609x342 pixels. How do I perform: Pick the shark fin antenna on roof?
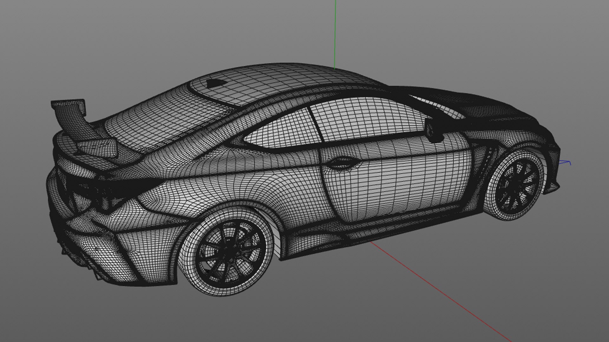pos(216,83)
